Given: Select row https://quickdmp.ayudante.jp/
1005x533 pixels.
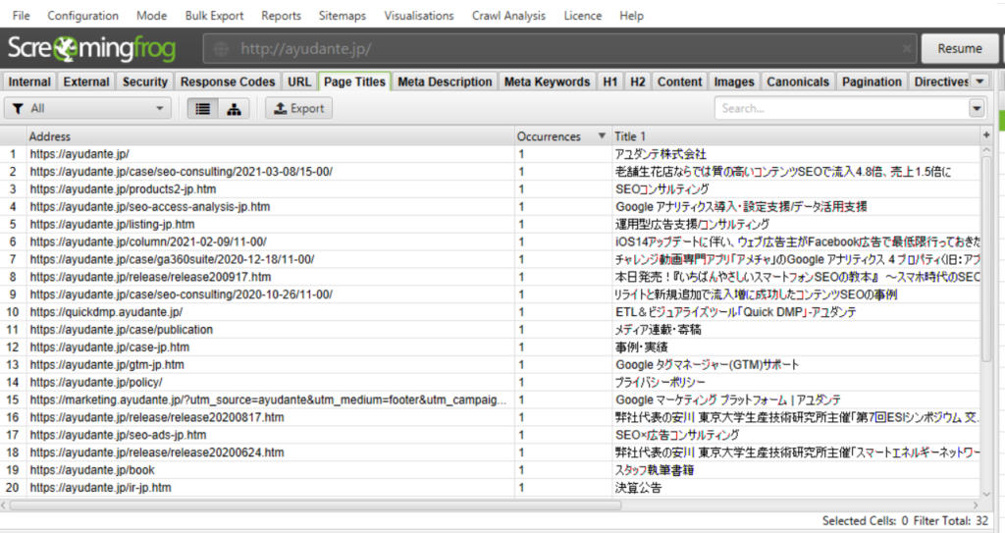Looking at the screenshot, I should pos(490,312).
